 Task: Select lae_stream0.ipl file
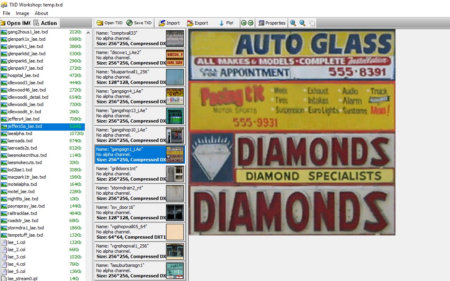pyautogui.click(x=42, y=279)
